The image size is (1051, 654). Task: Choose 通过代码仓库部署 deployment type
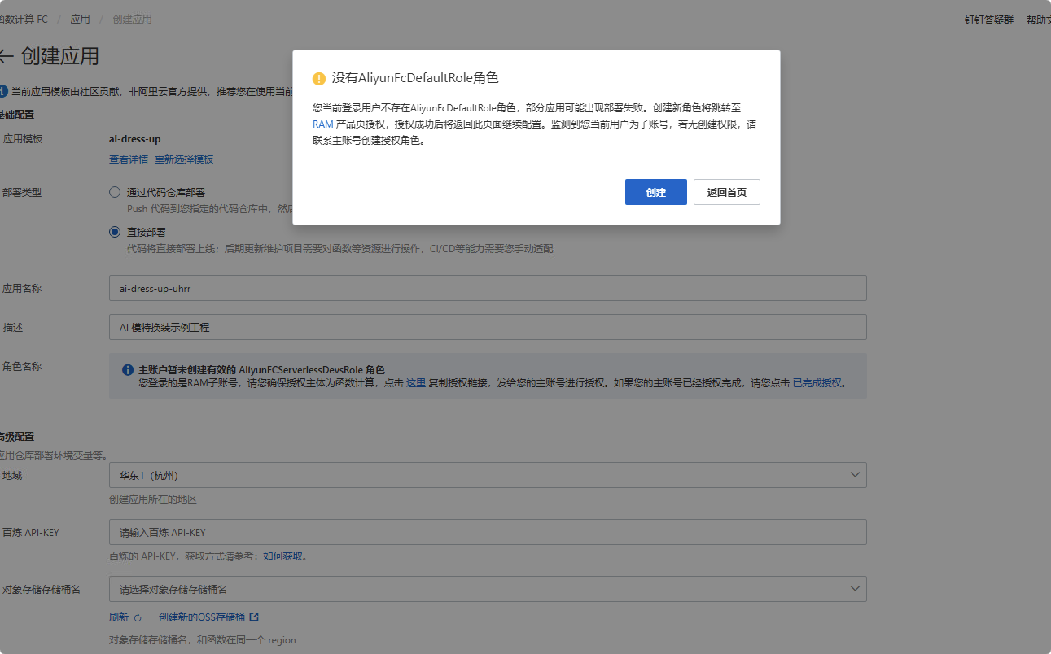point(115,192)
